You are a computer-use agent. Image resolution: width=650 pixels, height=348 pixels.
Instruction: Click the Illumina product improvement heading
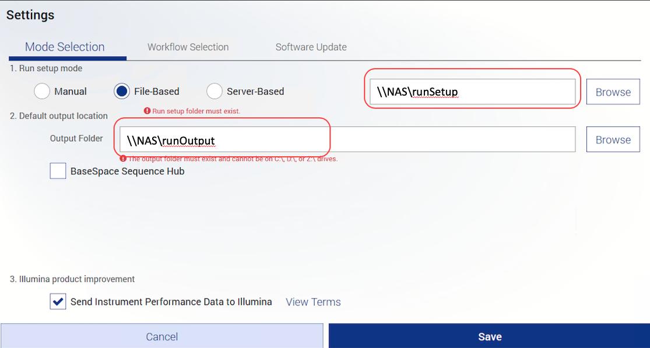tap(72, 279)
